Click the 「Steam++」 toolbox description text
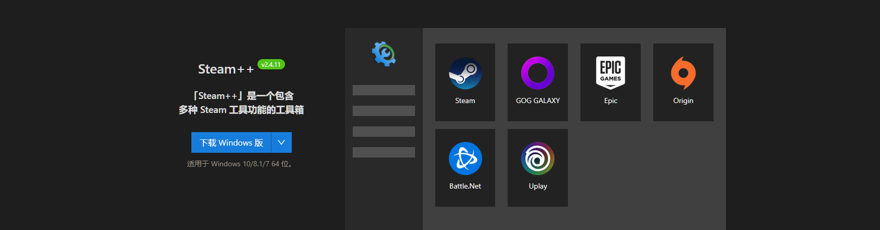Viewport: 880px width, 230px height. click(x=241, y=103)
